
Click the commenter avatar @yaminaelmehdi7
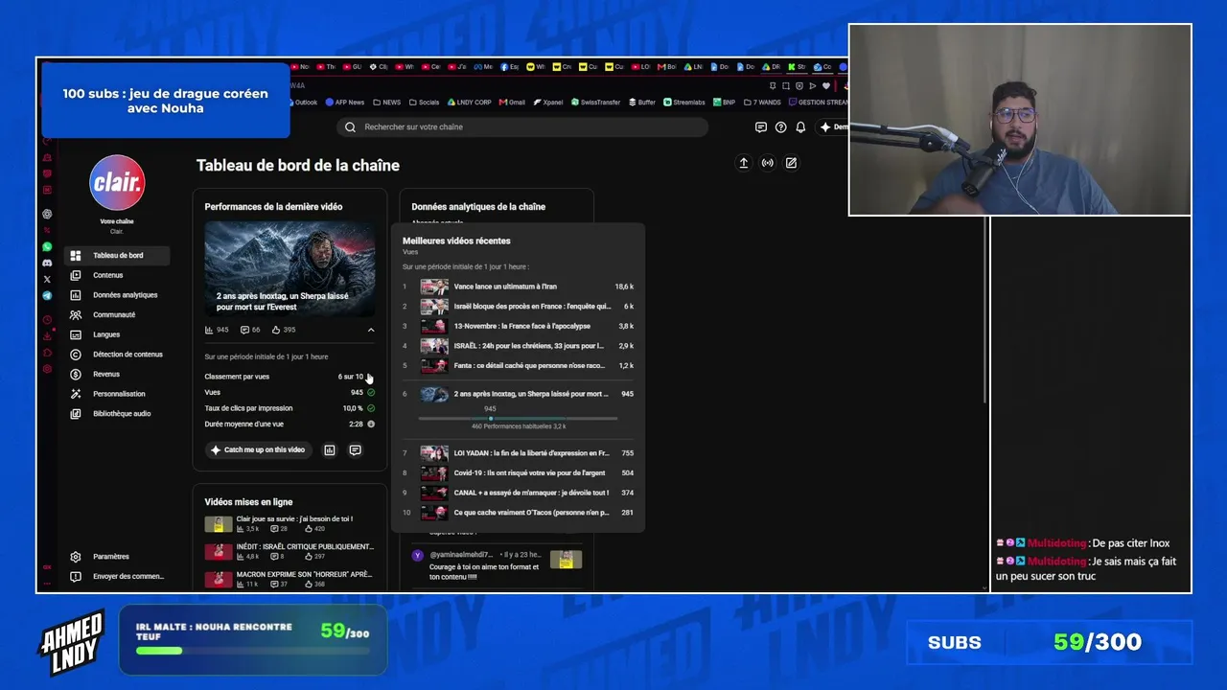418,555
